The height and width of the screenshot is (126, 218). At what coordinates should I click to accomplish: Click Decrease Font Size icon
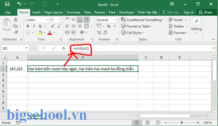point(59,26)
